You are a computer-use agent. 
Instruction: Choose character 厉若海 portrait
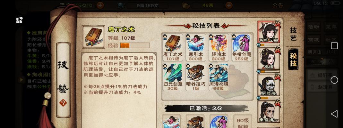pyautogui.click(x=269, y=85)
